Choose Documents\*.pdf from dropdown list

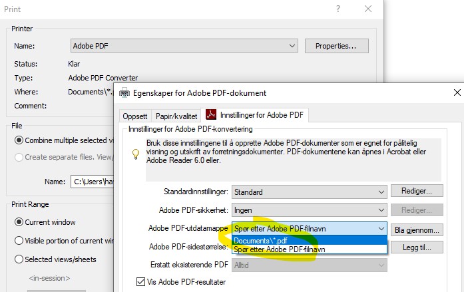[310, 240]
